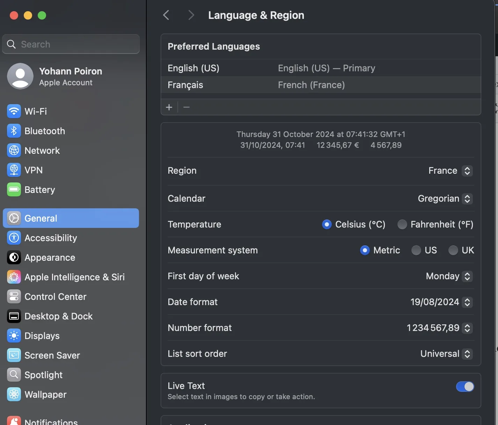Viewport: 498px width, 425px height.
Task: Choose the US measurement system
Action: pyautogui.click(x=416, y=250)
